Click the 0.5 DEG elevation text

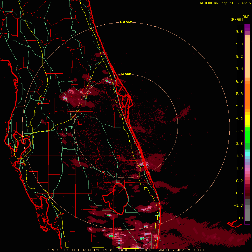tap(142, 250)
